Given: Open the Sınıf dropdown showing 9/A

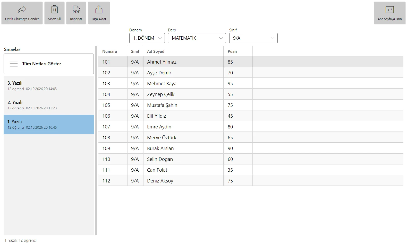Looking at the screenshot, I should 253,38.
